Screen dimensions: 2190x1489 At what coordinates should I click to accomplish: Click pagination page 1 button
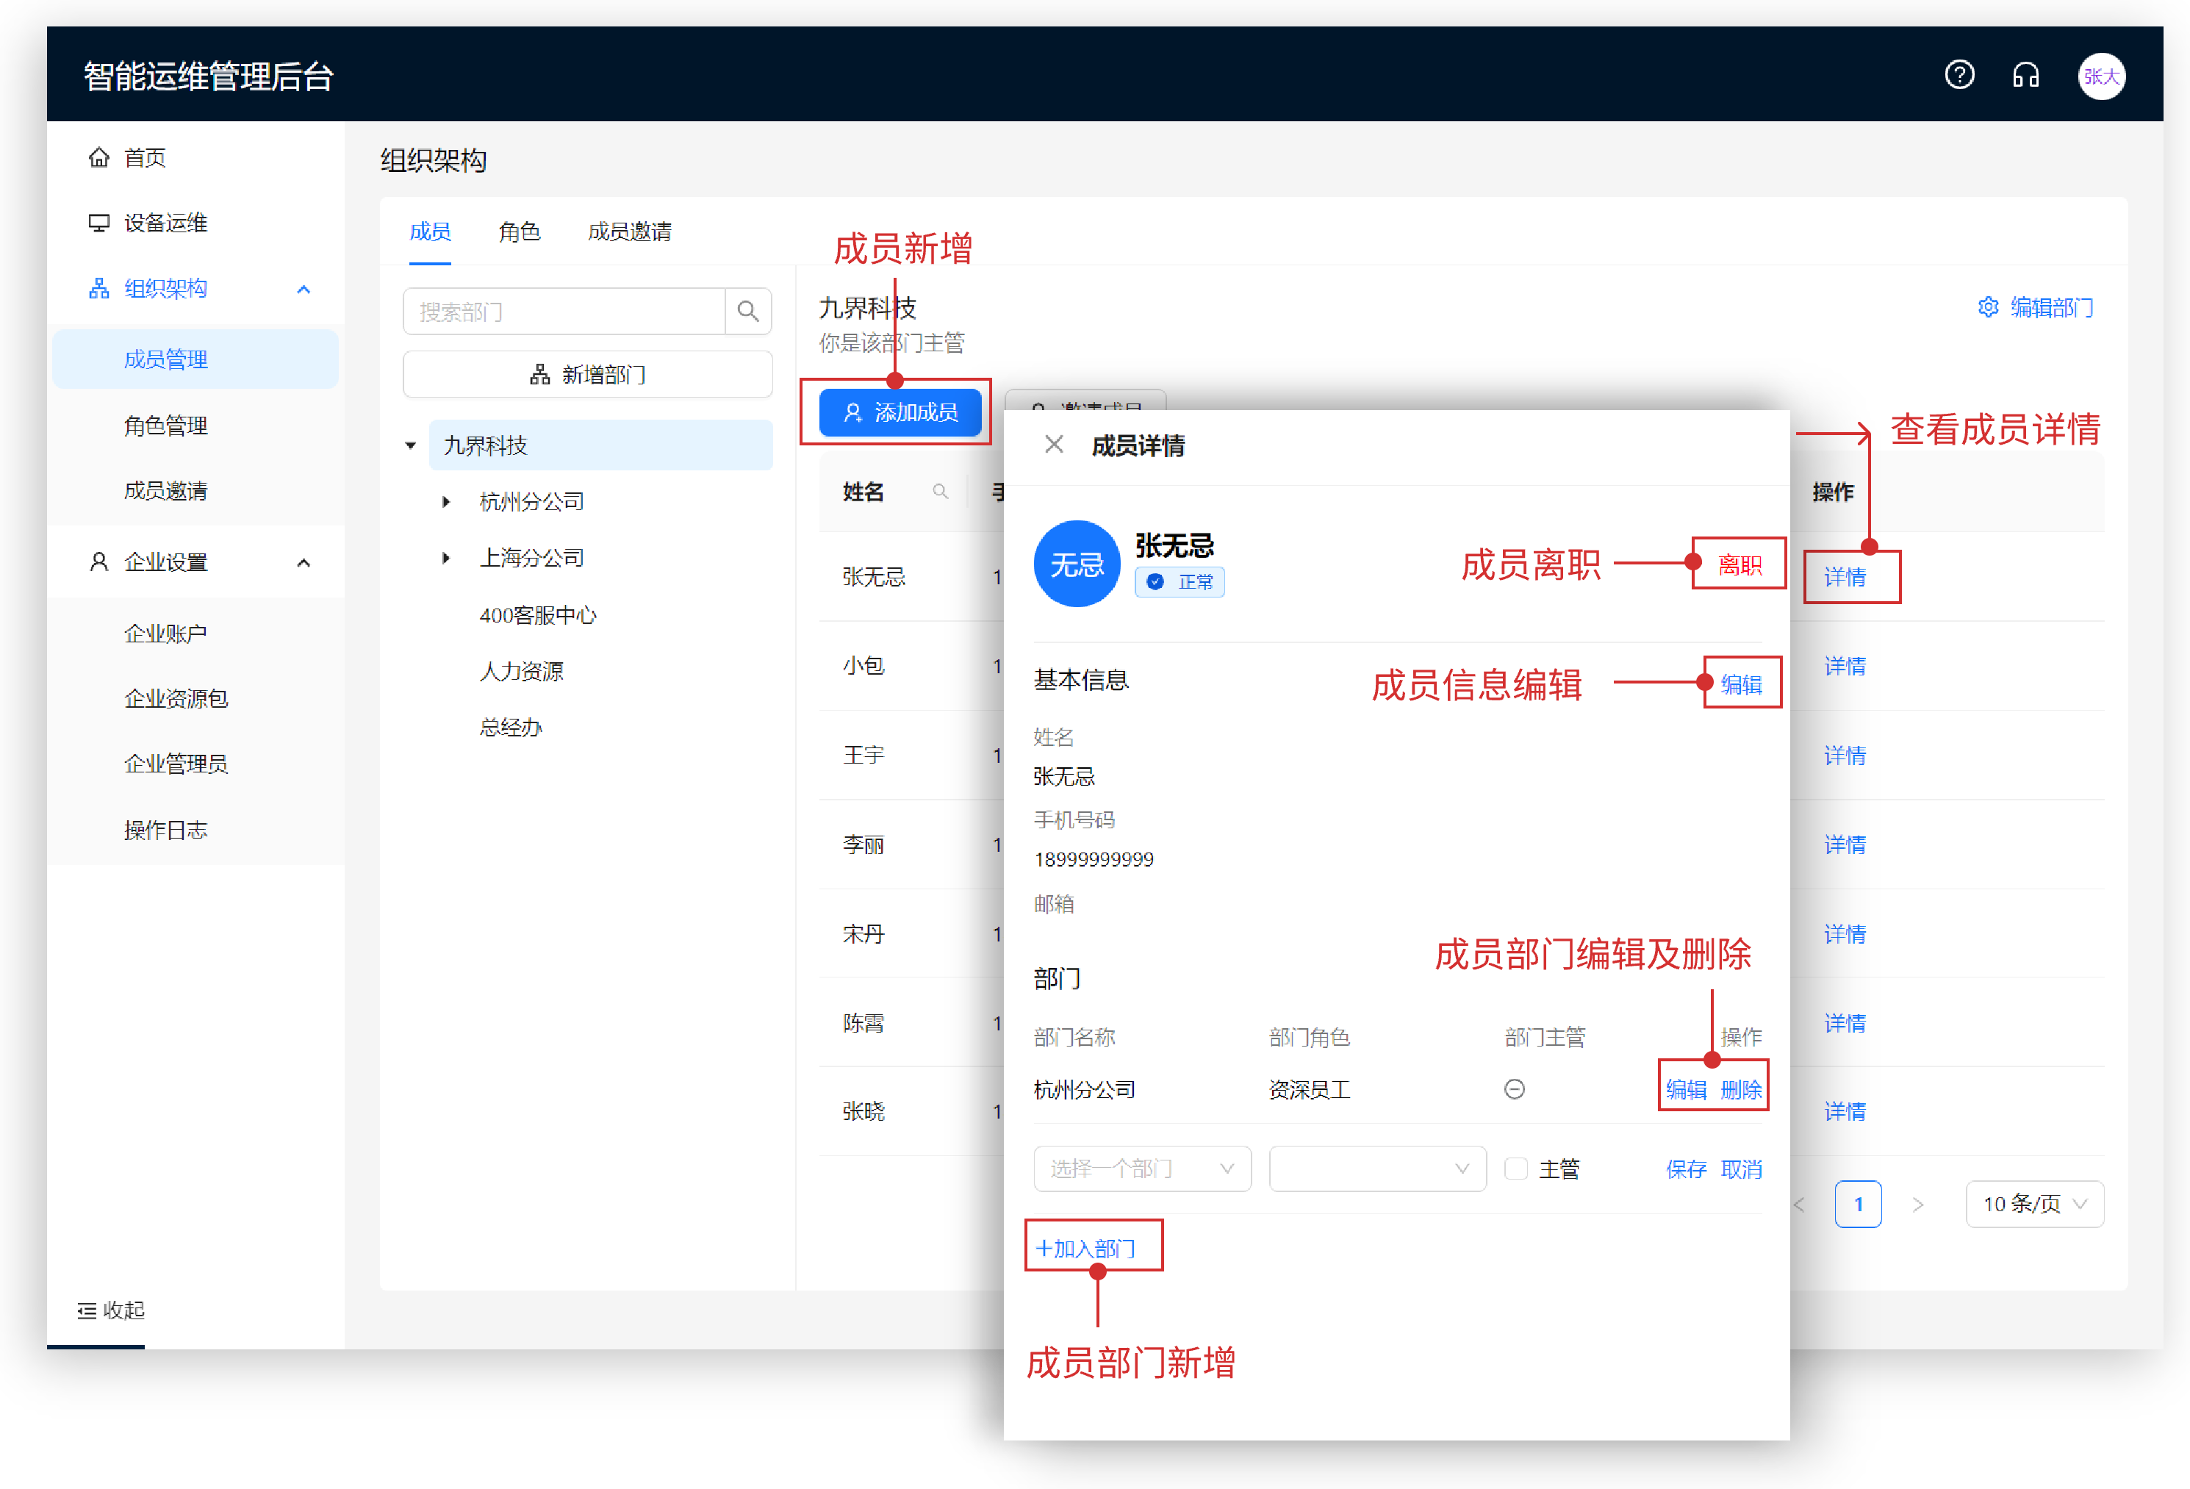point(1857,1203)
